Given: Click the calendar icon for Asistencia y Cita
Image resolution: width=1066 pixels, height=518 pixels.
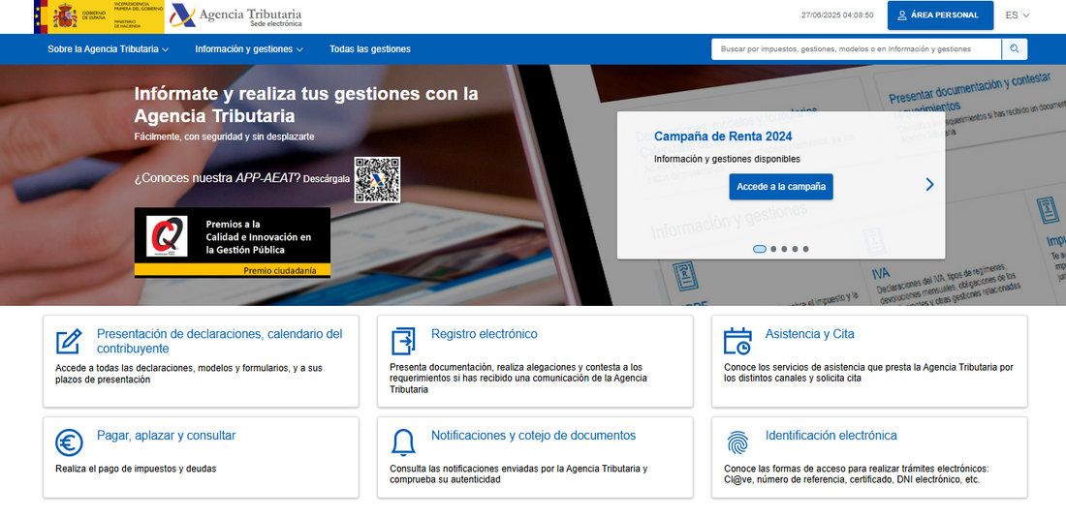Looking at the screenshot, I should (737, 341).
